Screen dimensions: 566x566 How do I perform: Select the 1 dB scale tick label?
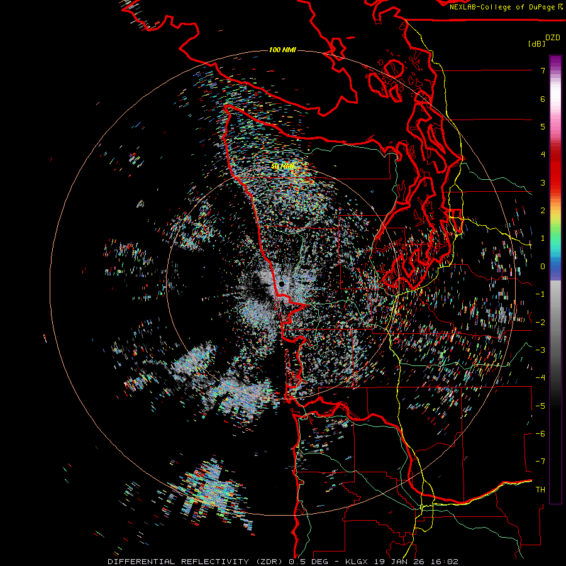tap(543, 238)
